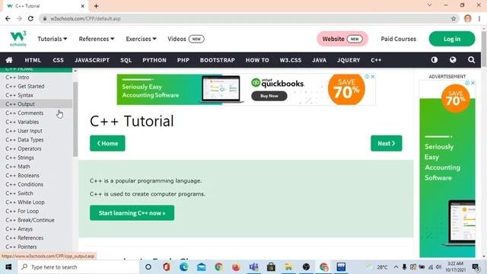
Task: Open Microsoft Teams on the taskbar
Action: [x=253, y=267]
